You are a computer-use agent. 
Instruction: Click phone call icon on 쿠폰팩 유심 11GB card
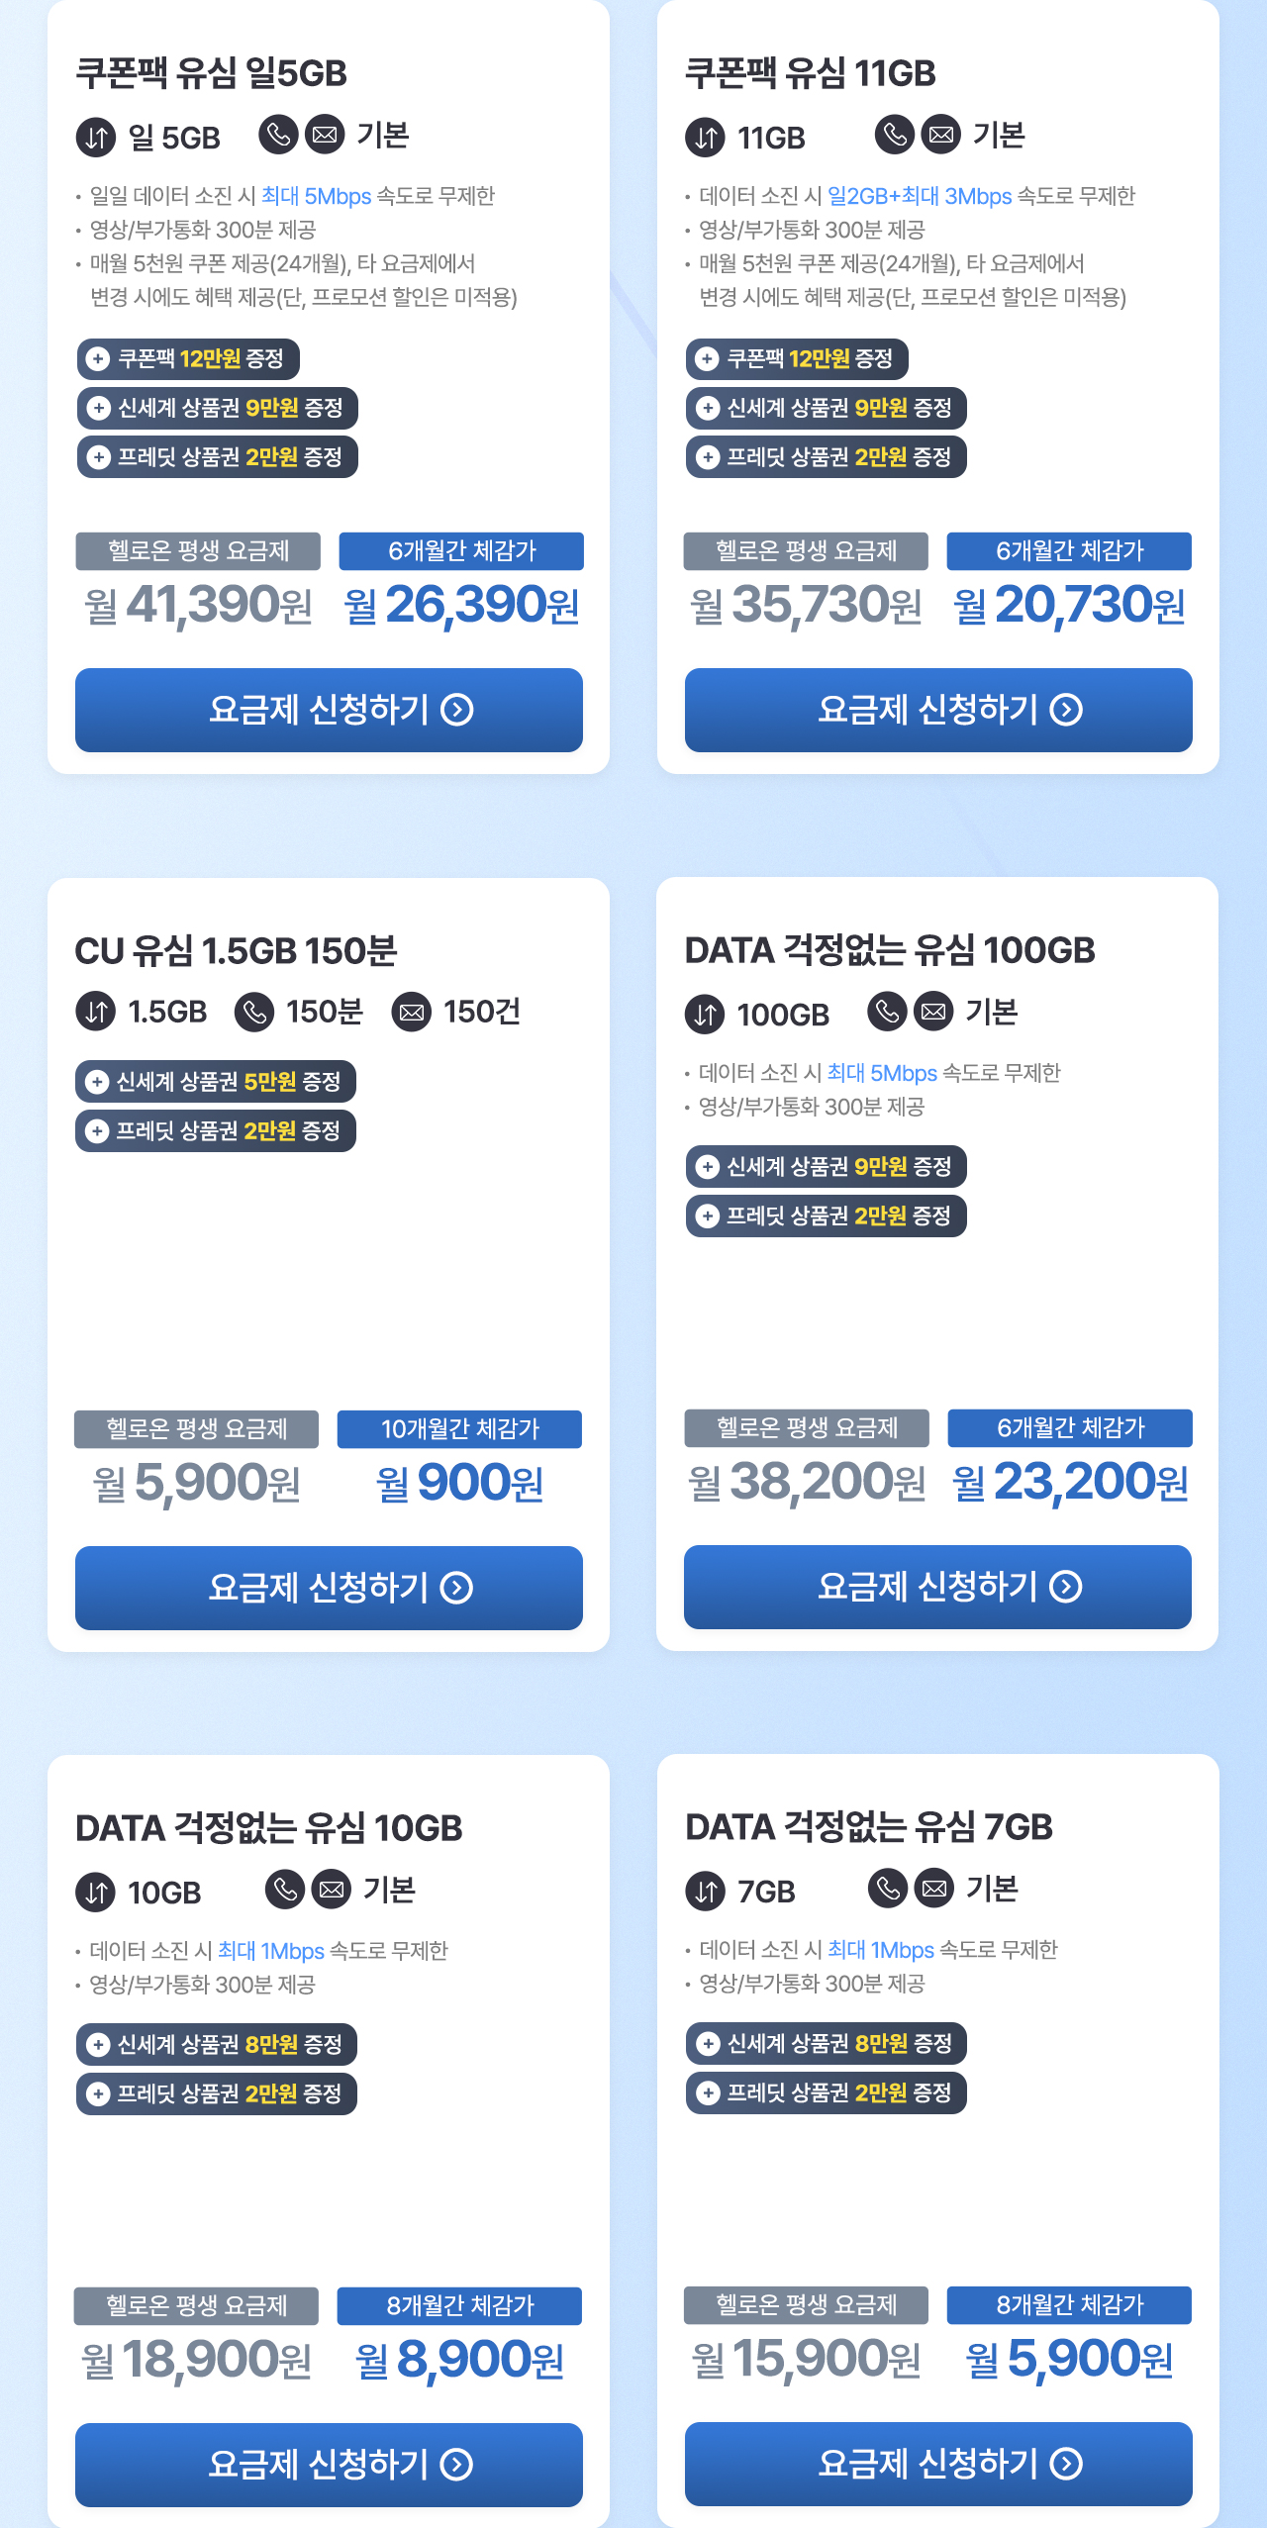(x=894, y=135)
